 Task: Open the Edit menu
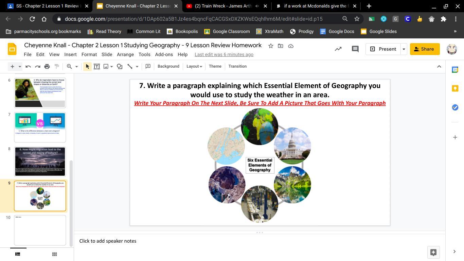pos(40,54)
